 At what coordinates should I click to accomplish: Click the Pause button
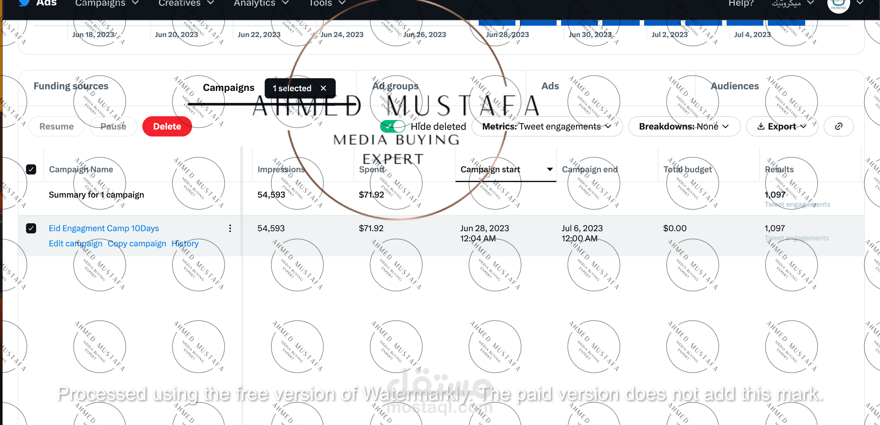113,126
